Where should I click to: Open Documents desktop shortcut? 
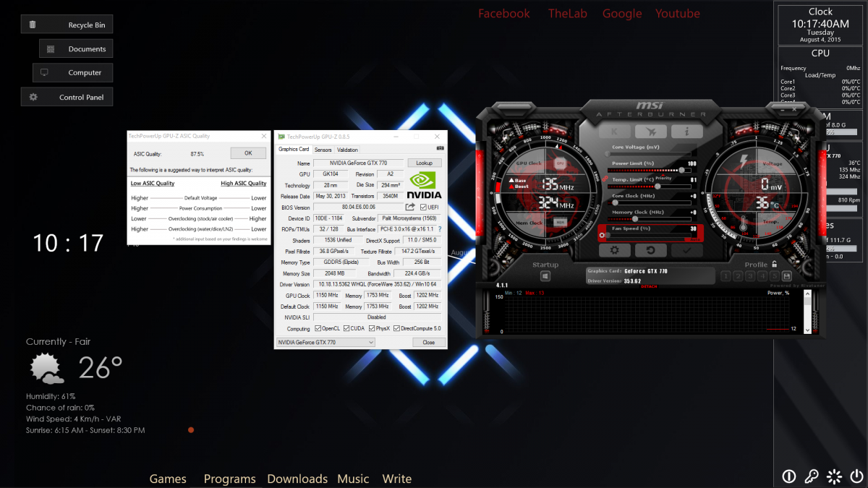76,48
